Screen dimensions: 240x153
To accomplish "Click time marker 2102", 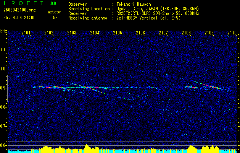I will pos(49,33).
